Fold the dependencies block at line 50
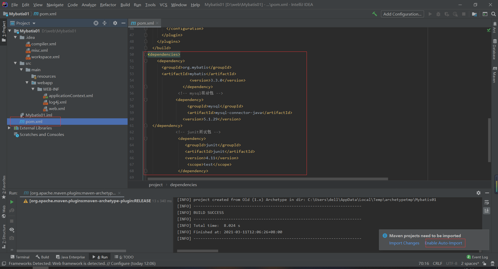This screenshot has height=269, width=498. point(146,54)
